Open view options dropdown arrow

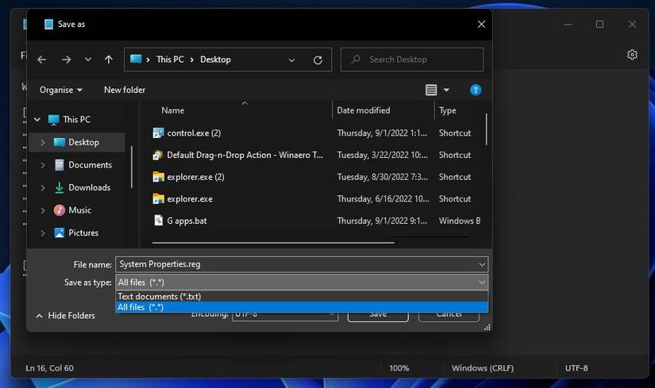tap(446, 90)
